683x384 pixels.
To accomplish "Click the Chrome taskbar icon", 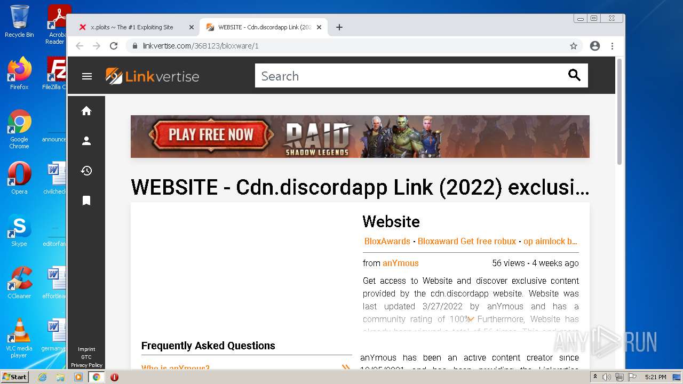I will (x=97, y=377).
